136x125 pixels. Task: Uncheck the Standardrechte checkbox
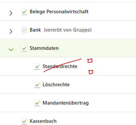click(37, 67)
